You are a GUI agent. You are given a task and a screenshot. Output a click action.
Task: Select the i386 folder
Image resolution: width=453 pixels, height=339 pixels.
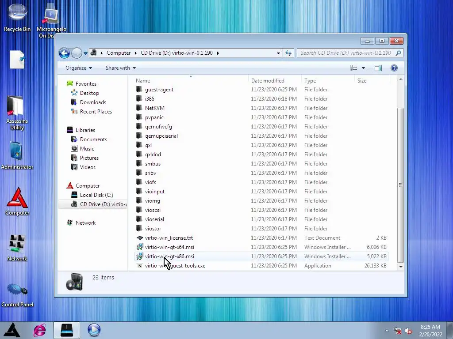click(150, 98)
